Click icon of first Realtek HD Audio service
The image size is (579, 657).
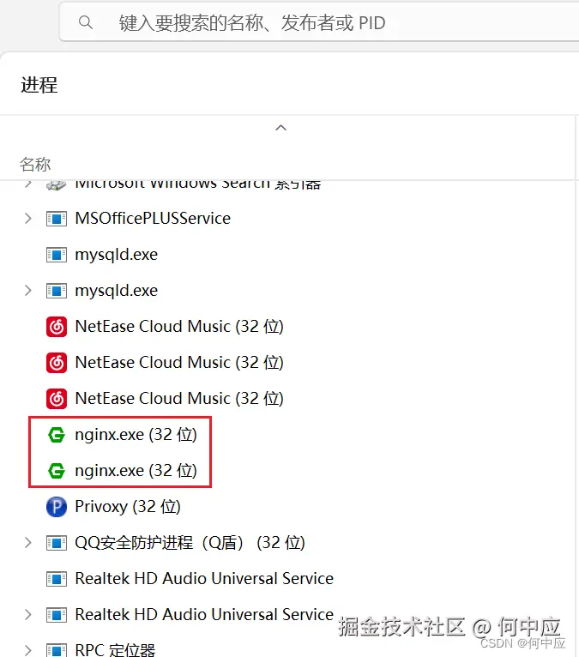56,579
